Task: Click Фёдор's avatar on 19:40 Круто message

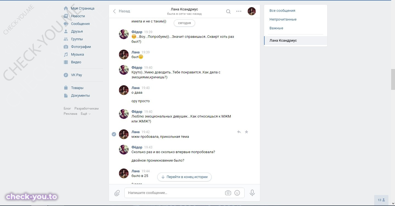Action: 124,70
